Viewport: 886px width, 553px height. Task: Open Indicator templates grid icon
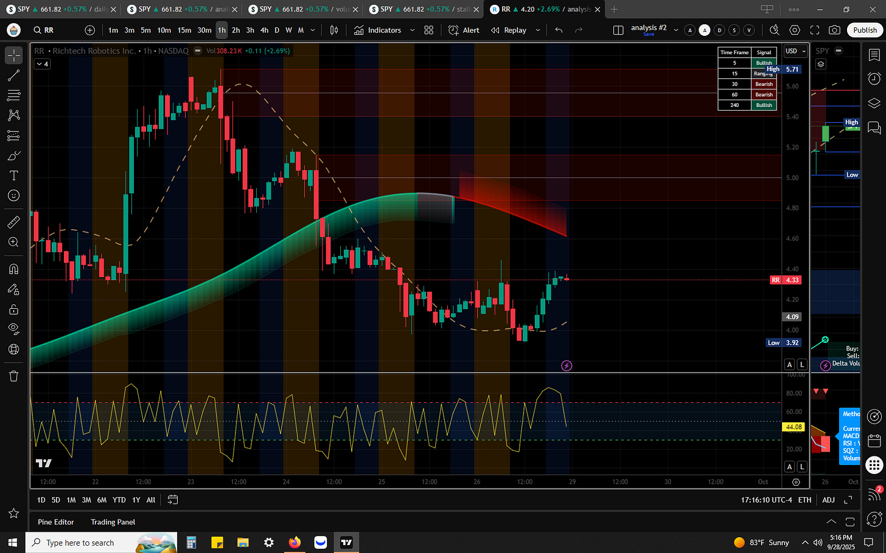tap(429, 30)
